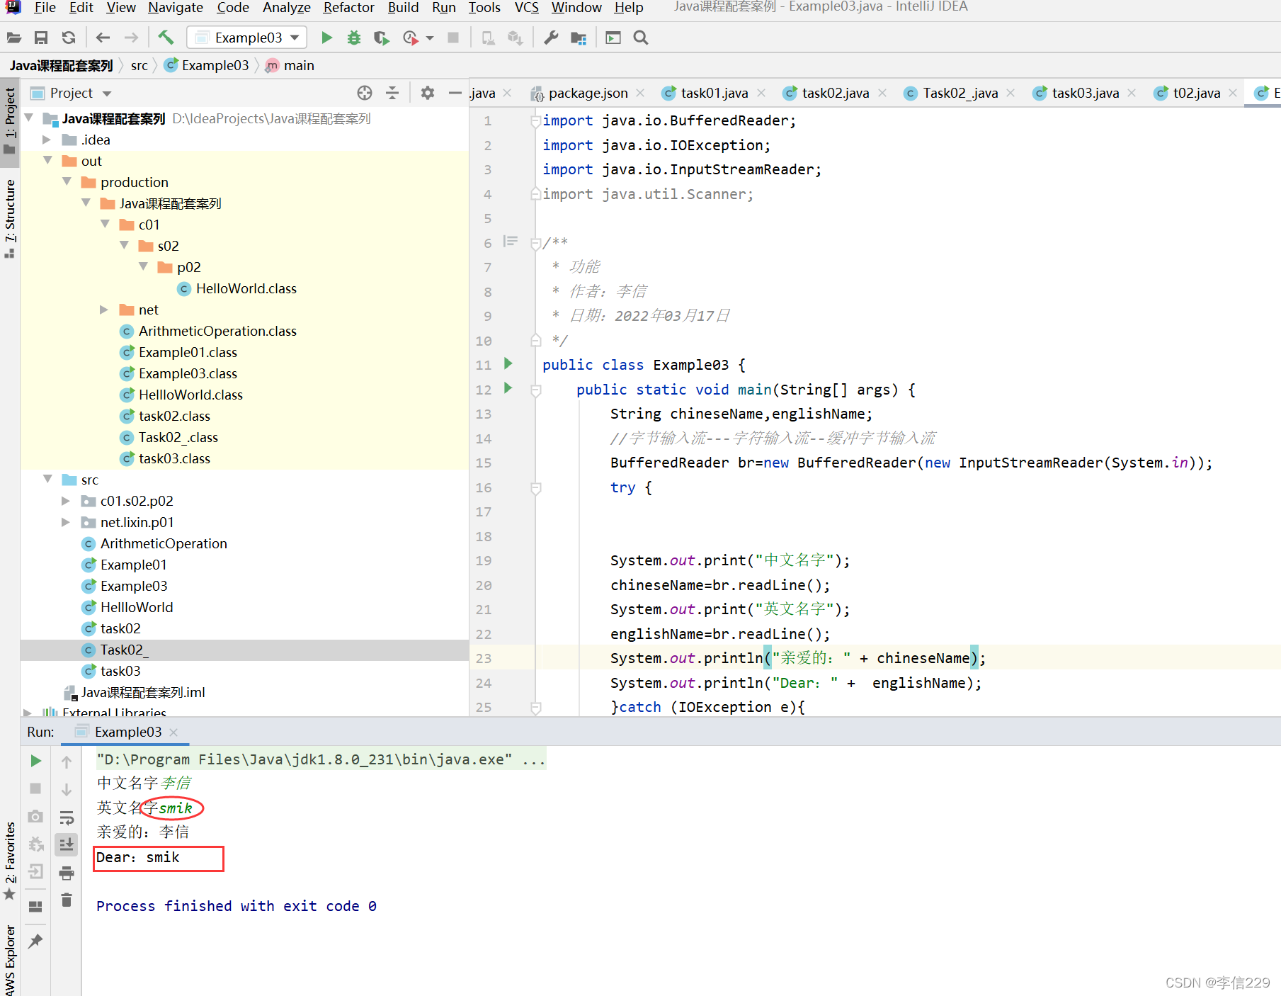Open the Structure tool window tab
The image size is (1281, 996).
tap(9, 217)
